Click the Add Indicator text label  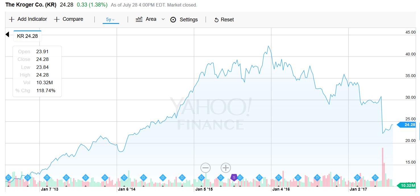pos(32,19)
